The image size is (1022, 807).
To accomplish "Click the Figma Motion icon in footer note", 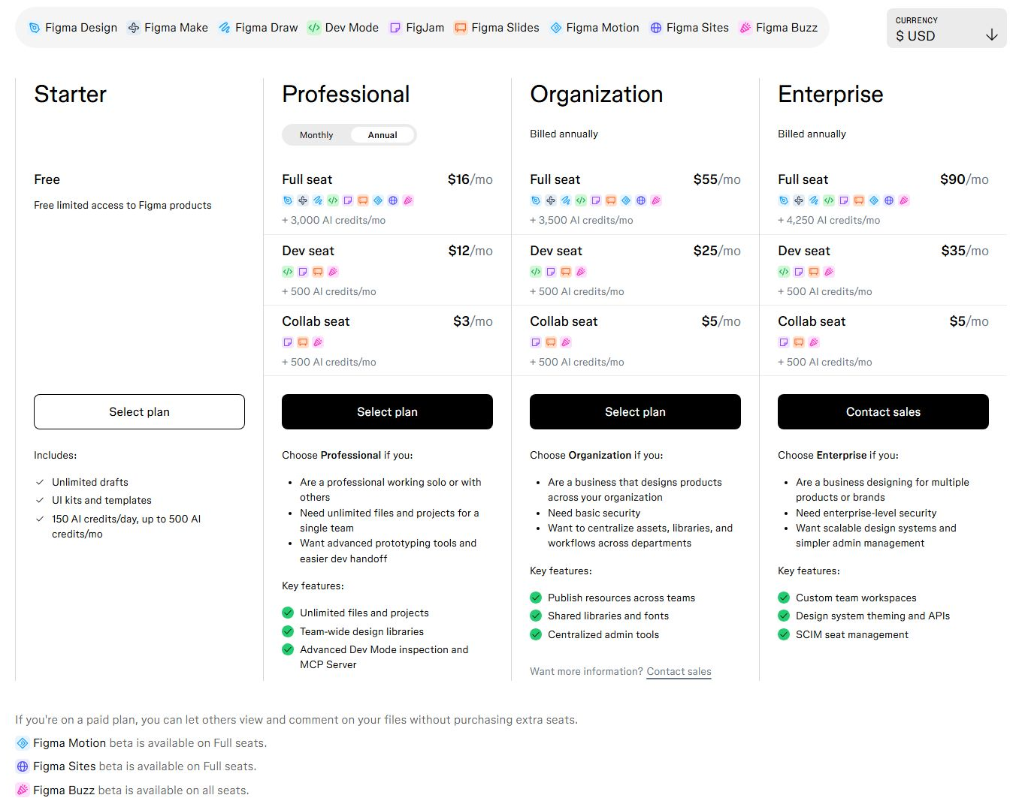I will click(23, 743).
